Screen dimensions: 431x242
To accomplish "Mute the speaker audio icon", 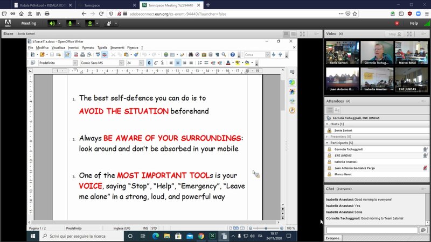I will coord(52,23).
